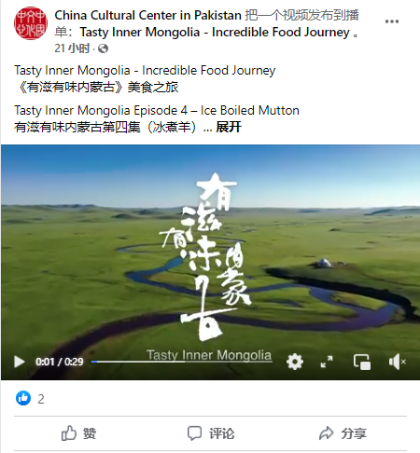This screenshot has width=420, height=453.
Task: Open China Cultural Center in Pakistan page
Action: (147, 15)
